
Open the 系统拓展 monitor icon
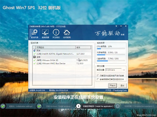[45, 33]
